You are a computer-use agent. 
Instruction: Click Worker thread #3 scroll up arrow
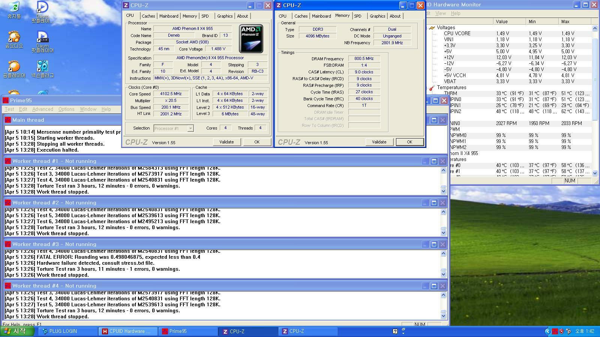click(x=443, y=253)
